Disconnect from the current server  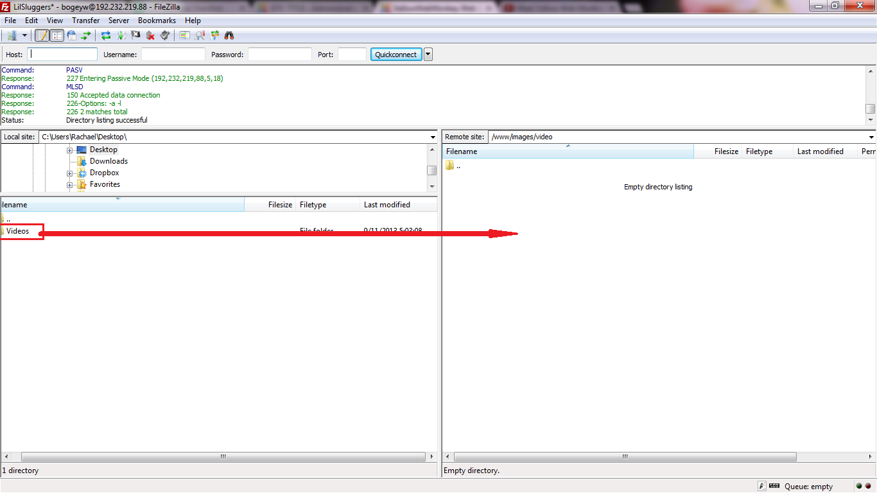[150, 36]
